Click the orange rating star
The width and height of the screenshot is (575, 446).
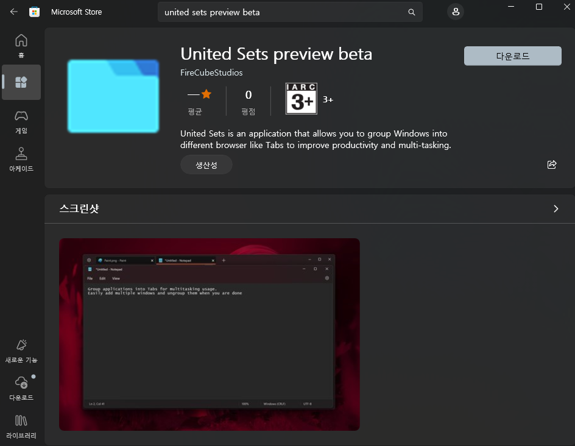[x=206, y=94]
